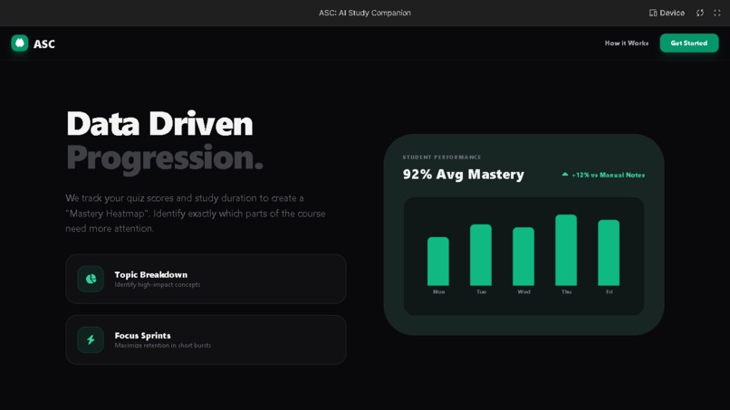The image size is (730, 410).
Task: Click the Wed bar in the chart
Action: (x=523, y=256)
